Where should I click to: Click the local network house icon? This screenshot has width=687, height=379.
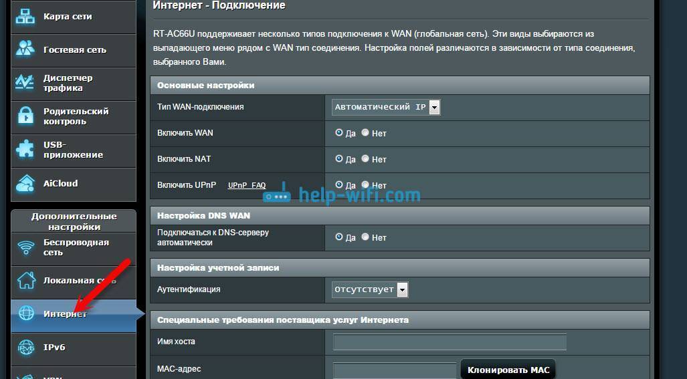pyautogui.click(x=26, y=281)
